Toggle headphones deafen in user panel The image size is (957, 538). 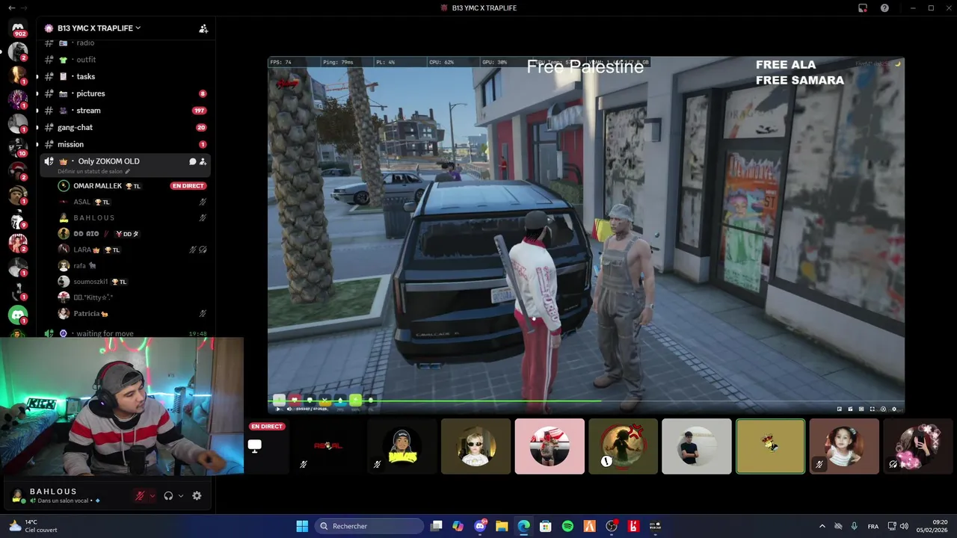(168, 495)
